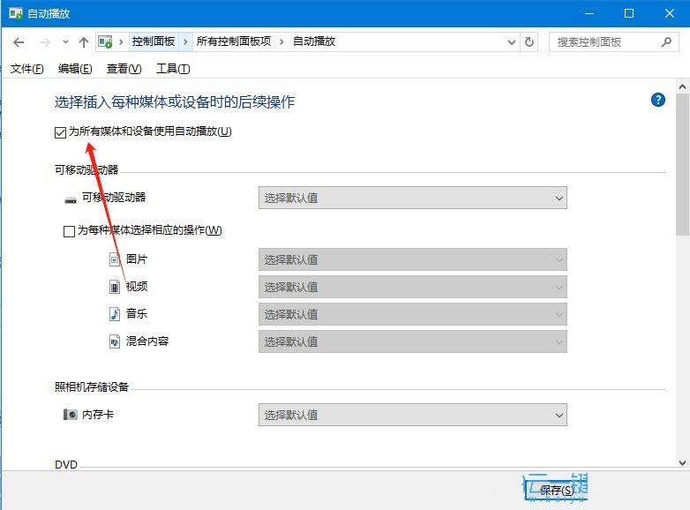Click the 音乐 music note icon

pyautogui.click(x=115, y=314)
